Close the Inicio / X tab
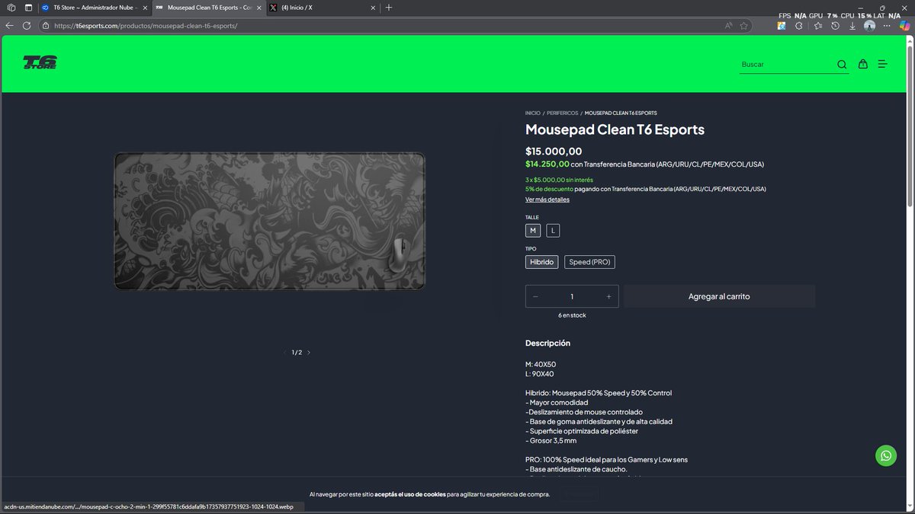The image size is (915, 514). pos(373,7)
